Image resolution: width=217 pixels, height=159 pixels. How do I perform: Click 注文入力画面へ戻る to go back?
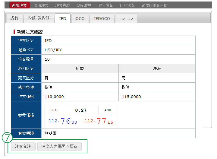coord(59,146)
